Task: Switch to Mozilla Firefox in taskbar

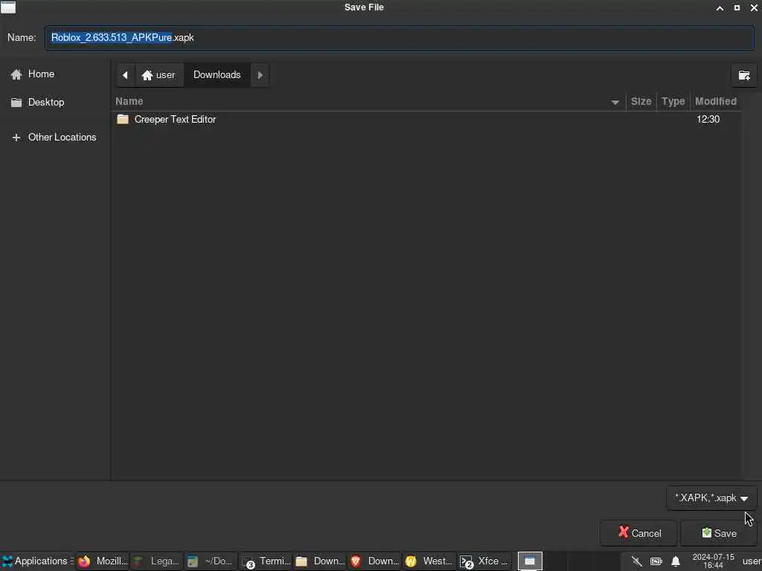Action: (103, 561)
